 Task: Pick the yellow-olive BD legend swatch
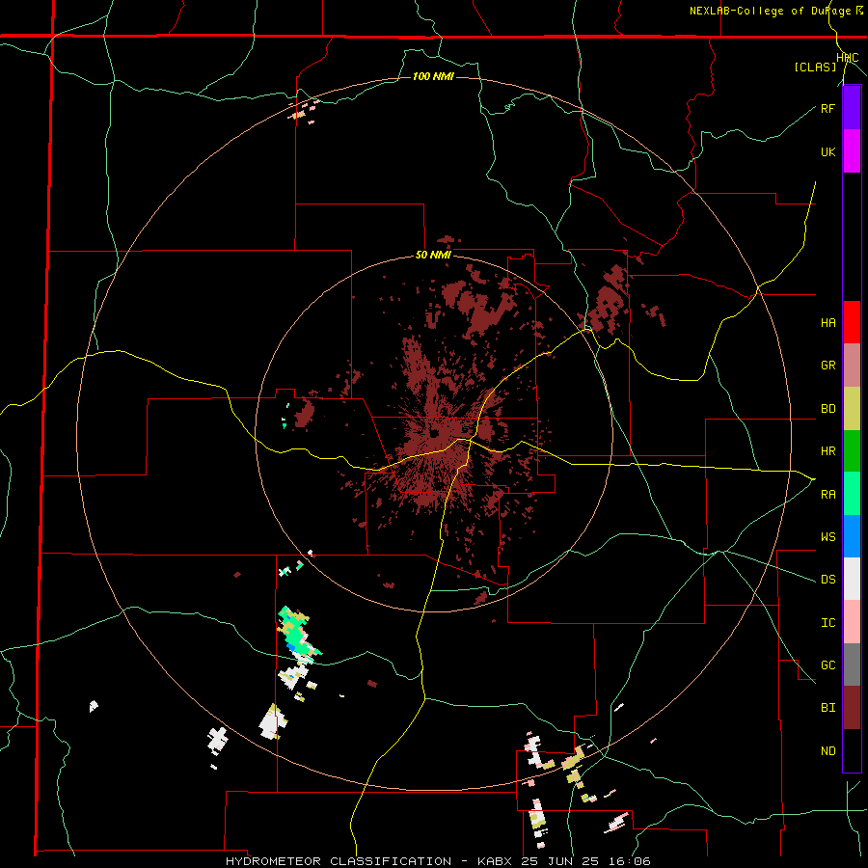(x=852, y=409)
